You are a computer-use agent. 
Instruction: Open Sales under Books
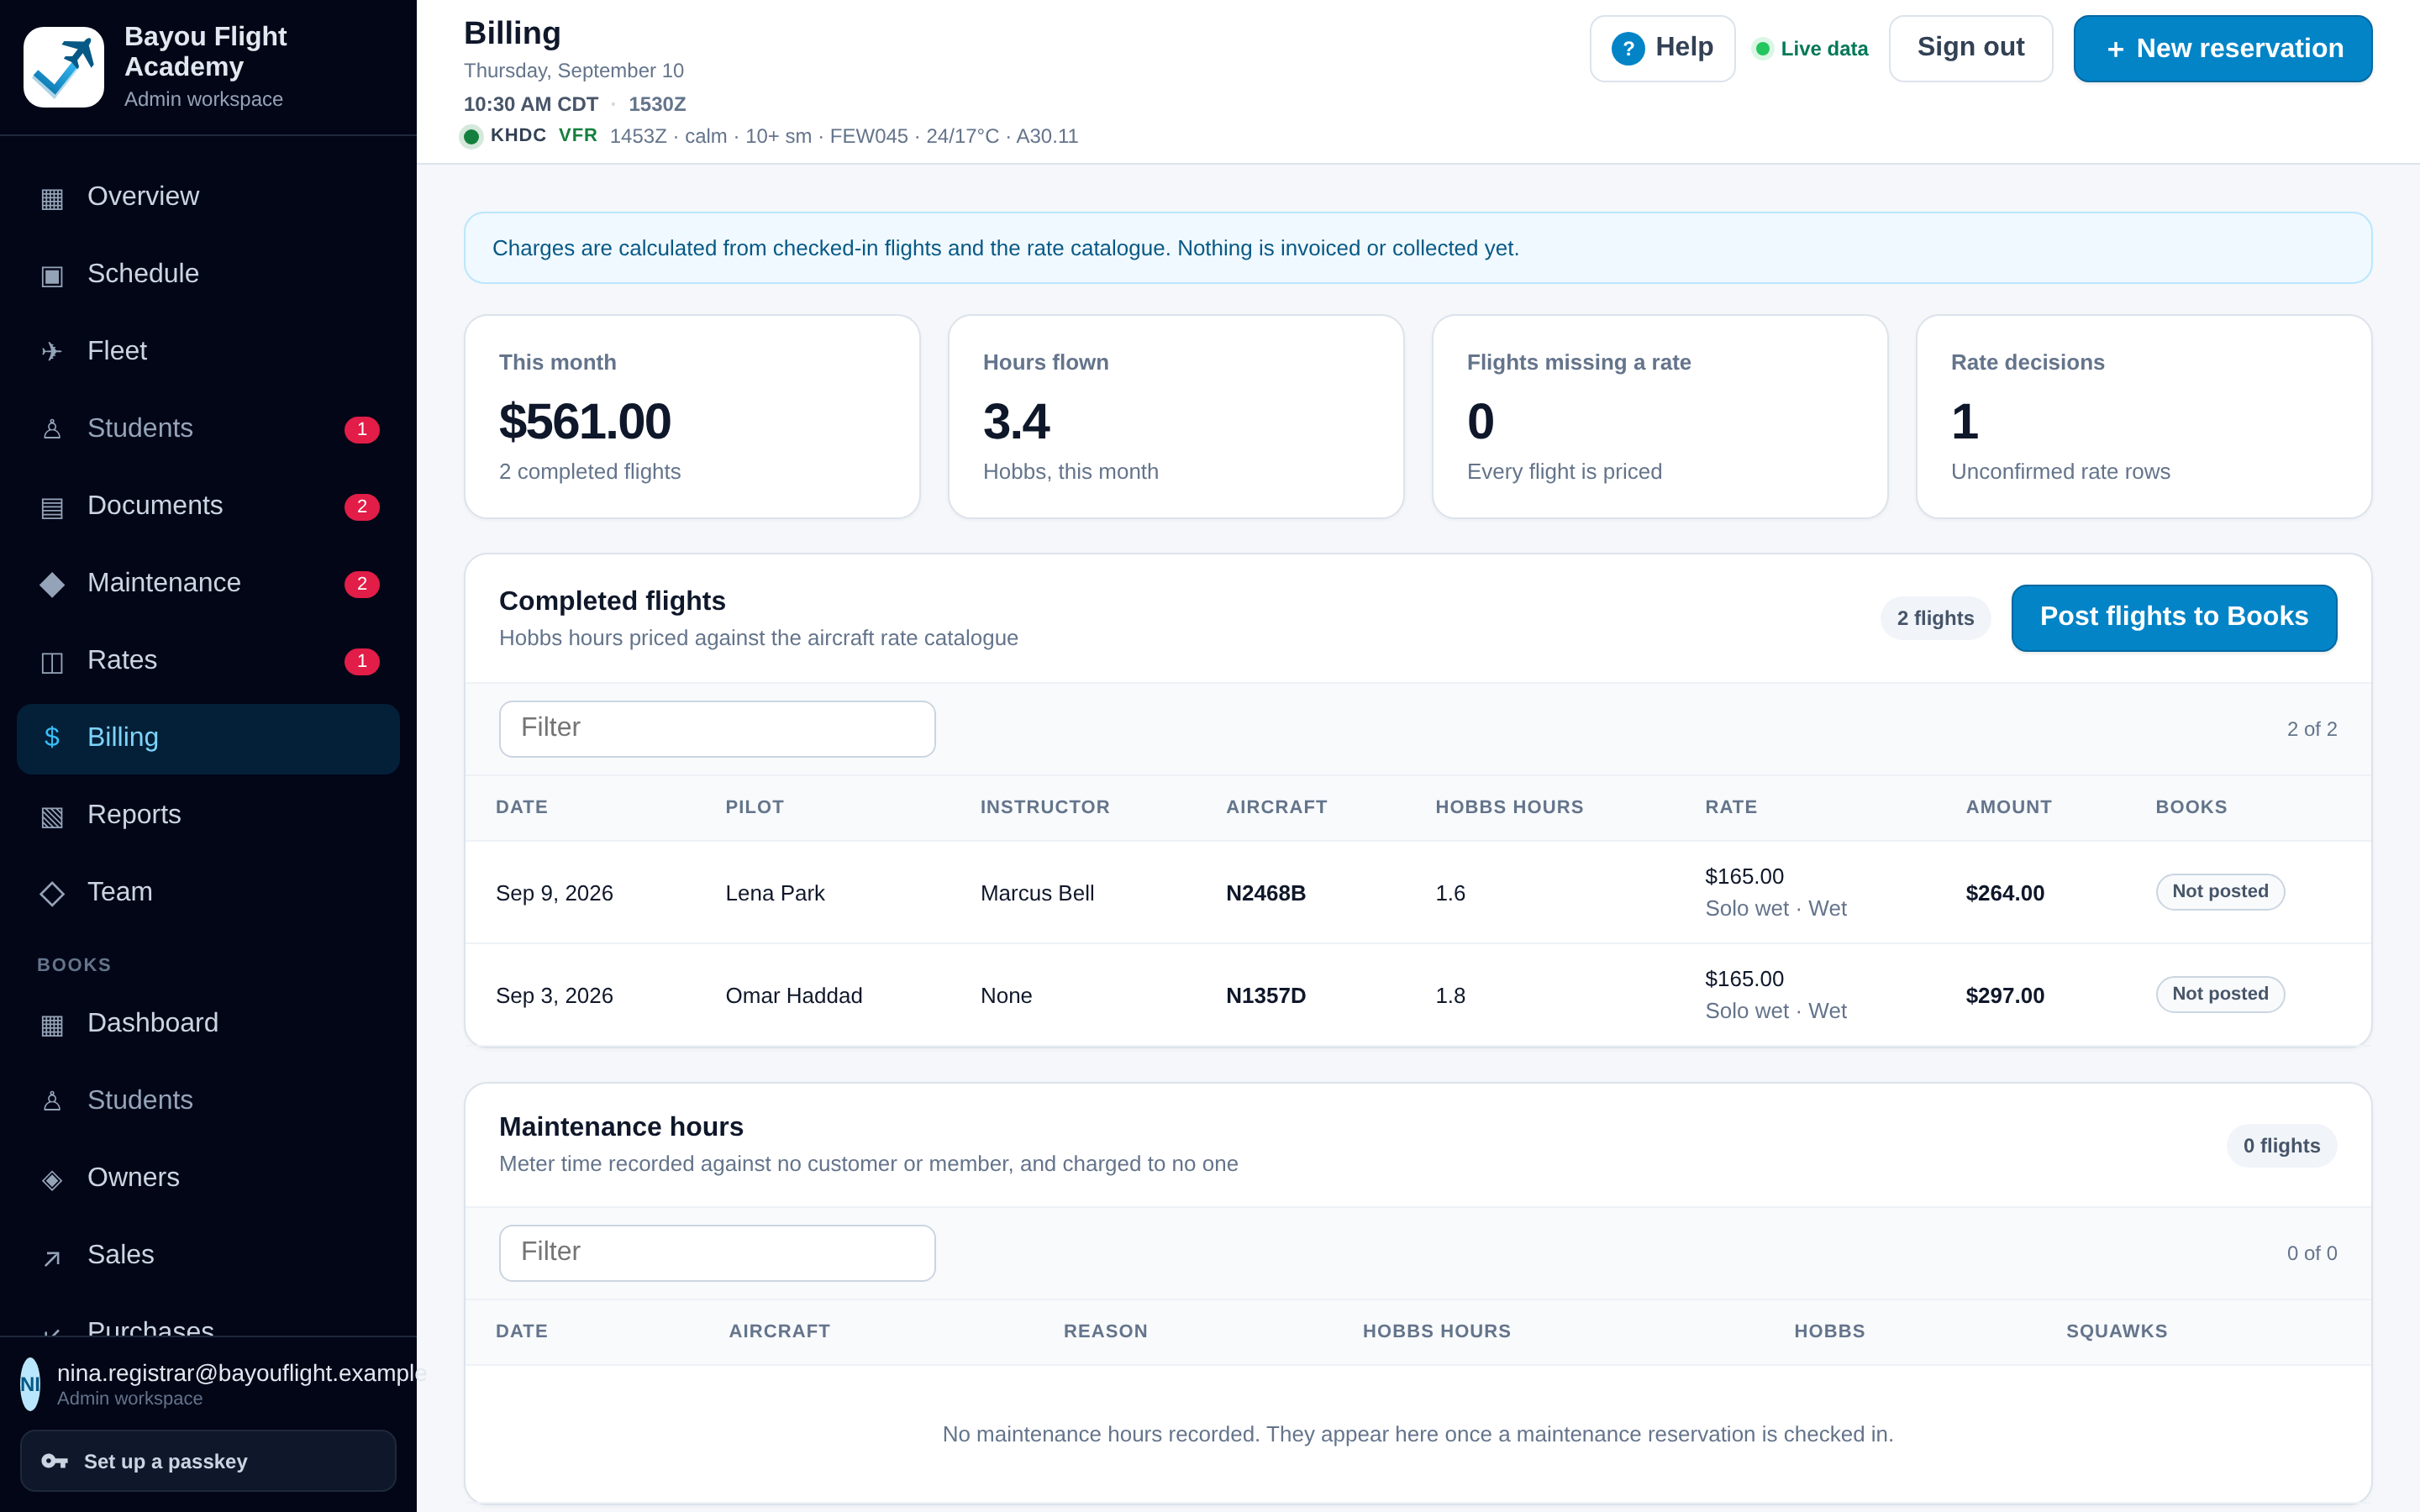[208, 1255]
